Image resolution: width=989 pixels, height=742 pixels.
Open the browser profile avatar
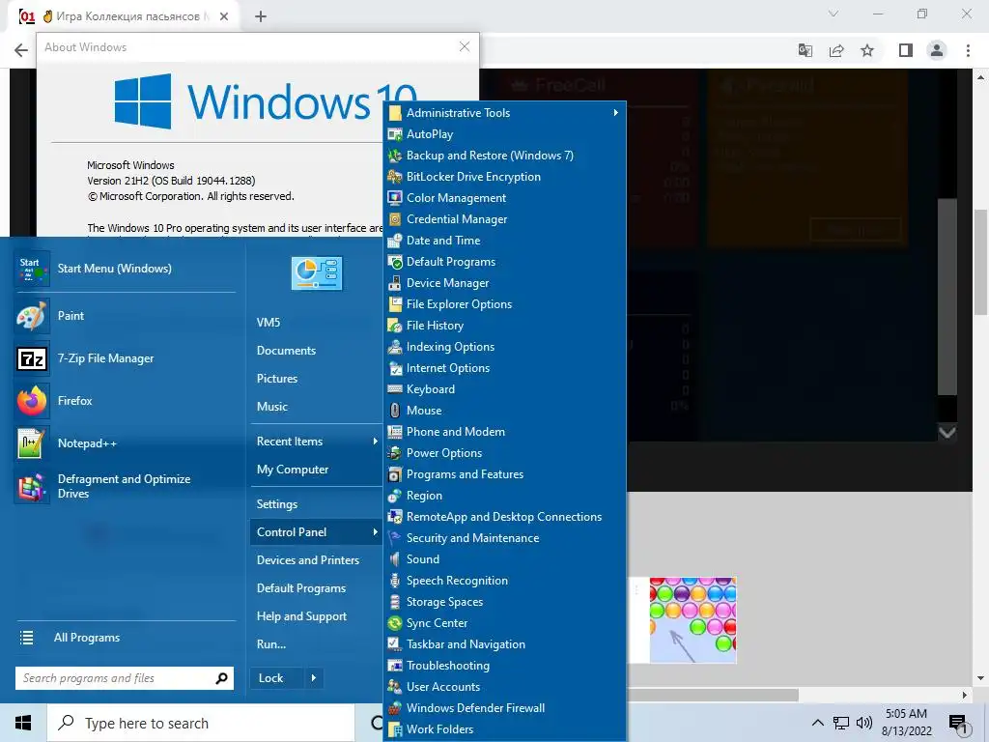click(x=937, y=50)
